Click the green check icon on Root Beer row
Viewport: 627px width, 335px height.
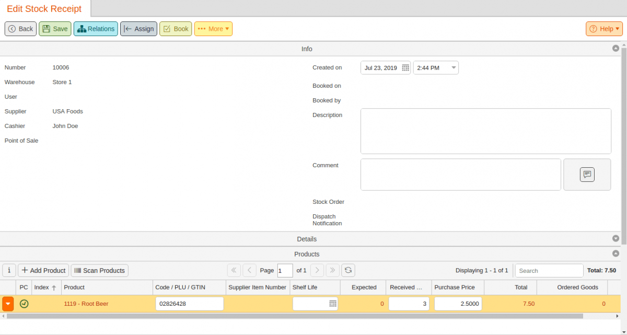(x=24, y=304)
